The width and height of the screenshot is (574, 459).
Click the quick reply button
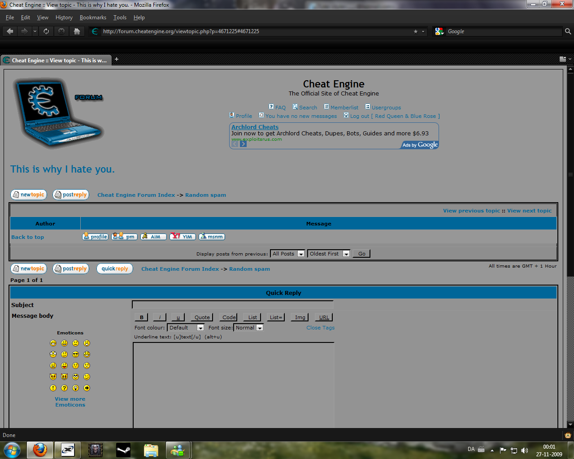click(x=115, y=268)
